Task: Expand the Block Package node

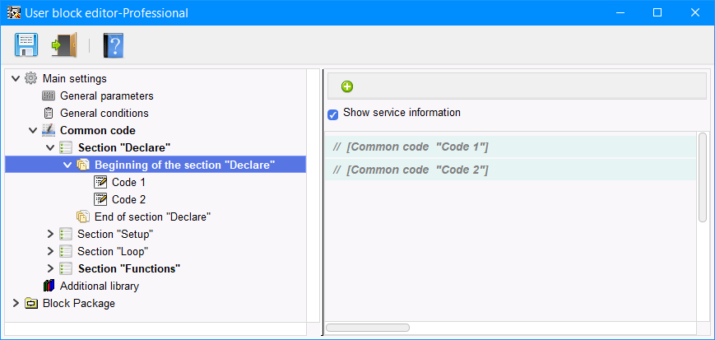Action: pyautogui.click(x=16, y=304)
